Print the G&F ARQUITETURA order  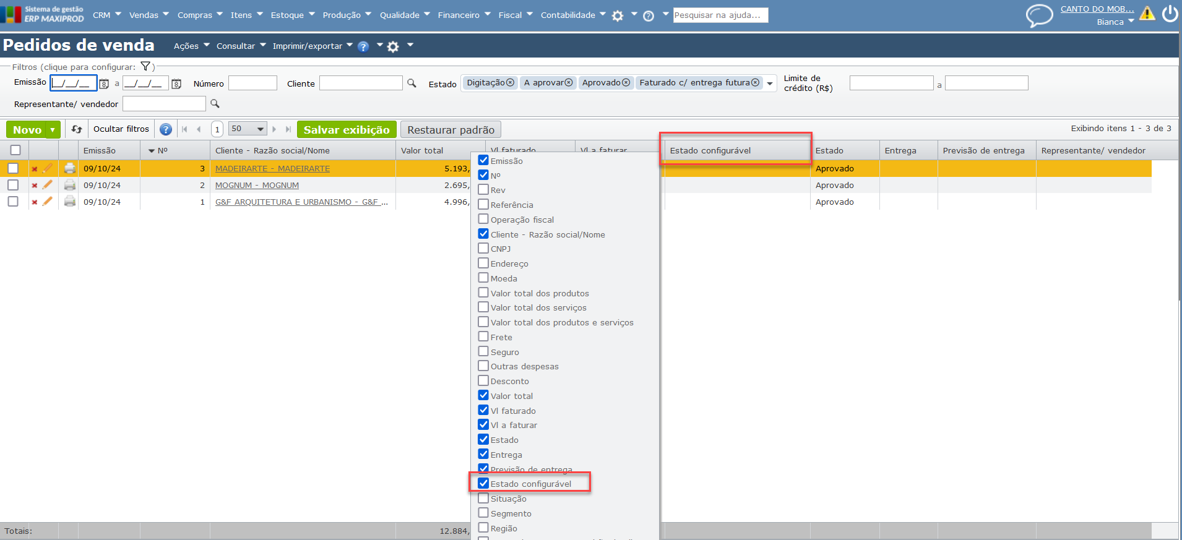[70, 201]
